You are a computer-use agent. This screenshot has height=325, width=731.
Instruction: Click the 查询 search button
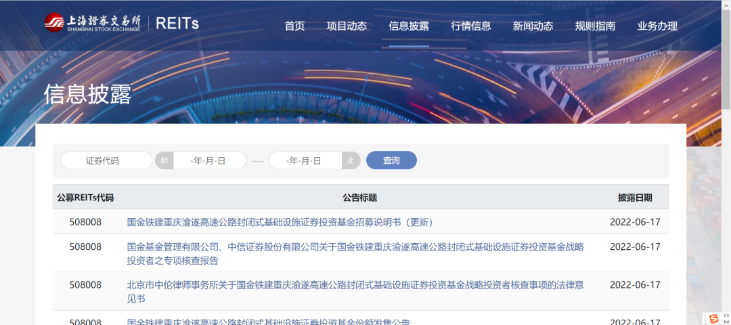coord(392,160)
